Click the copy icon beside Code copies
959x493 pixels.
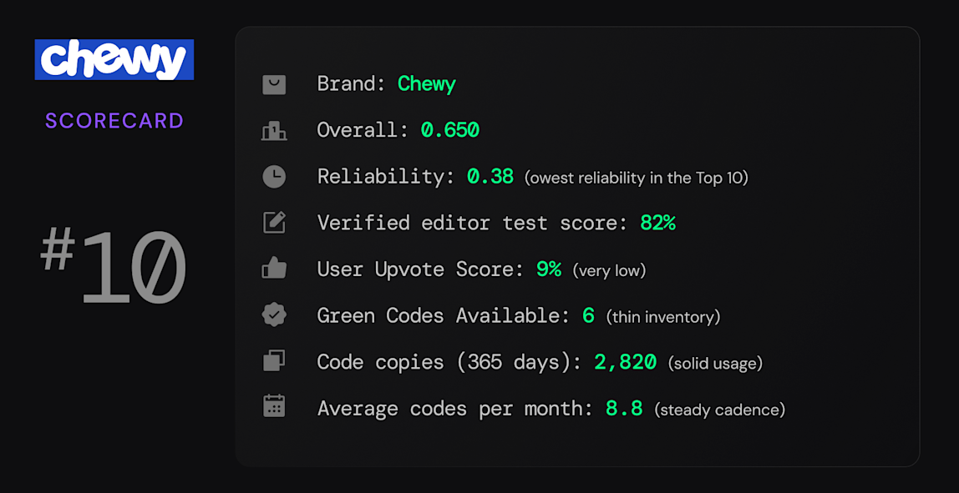(274, 361)
